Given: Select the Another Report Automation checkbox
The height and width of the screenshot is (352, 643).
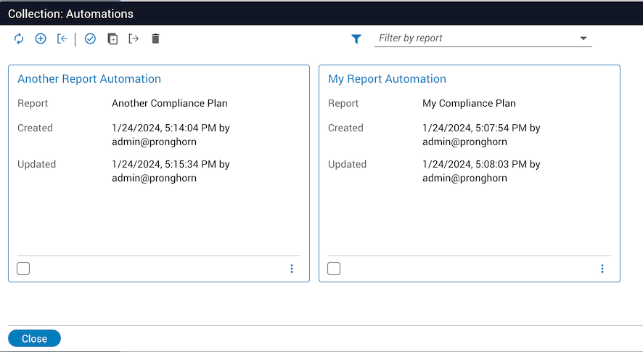Looking at the screenshot, I should coord(23,269).
